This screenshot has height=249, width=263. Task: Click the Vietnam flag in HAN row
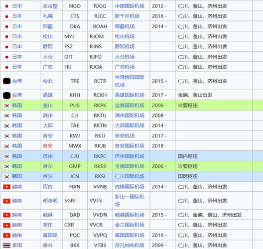6,187
